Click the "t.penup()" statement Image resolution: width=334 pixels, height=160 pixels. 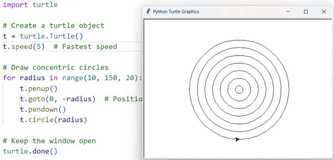point(38,88)
